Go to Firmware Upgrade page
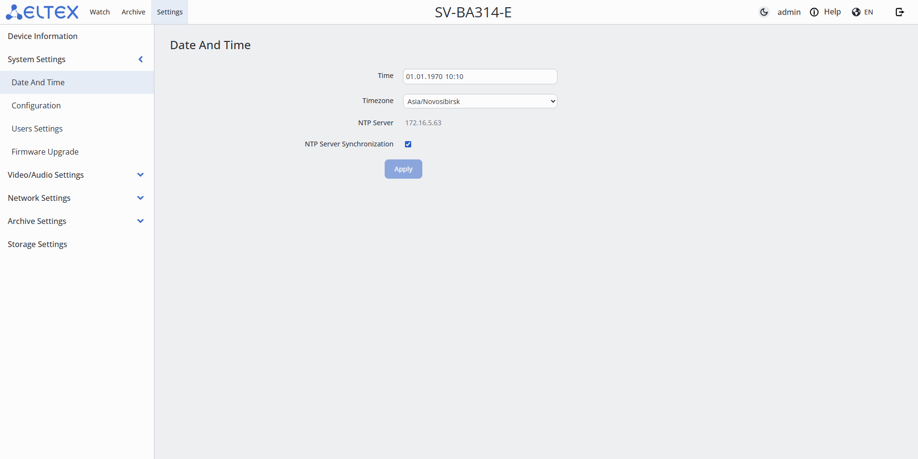918x459 pixels. click(x=45, y=152)
